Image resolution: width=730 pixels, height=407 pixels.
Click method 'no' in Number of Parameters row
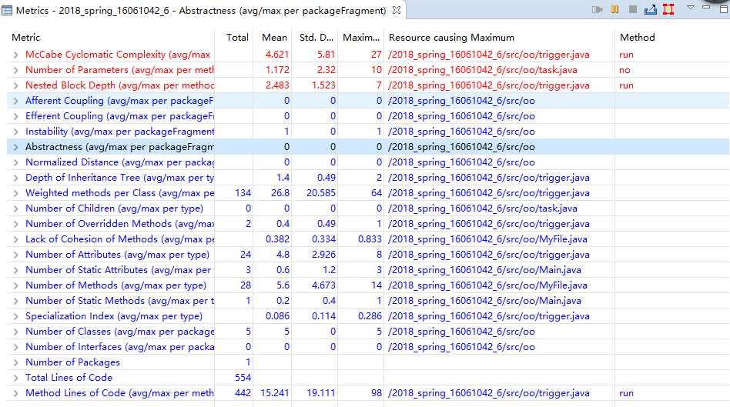[x=625, y=70]
